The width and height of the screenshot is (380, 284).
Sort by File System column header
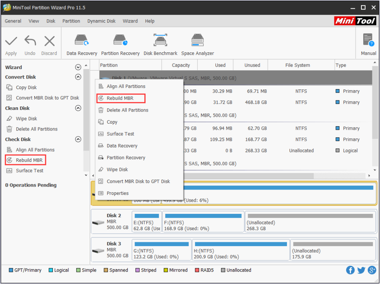pyautogui.click(x=301, y=65)
